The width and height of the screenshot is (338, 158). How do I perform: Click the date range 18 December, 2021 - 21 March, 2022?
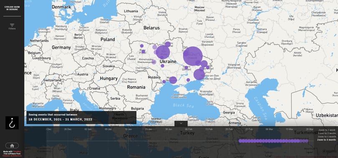(x=61, y=120)
